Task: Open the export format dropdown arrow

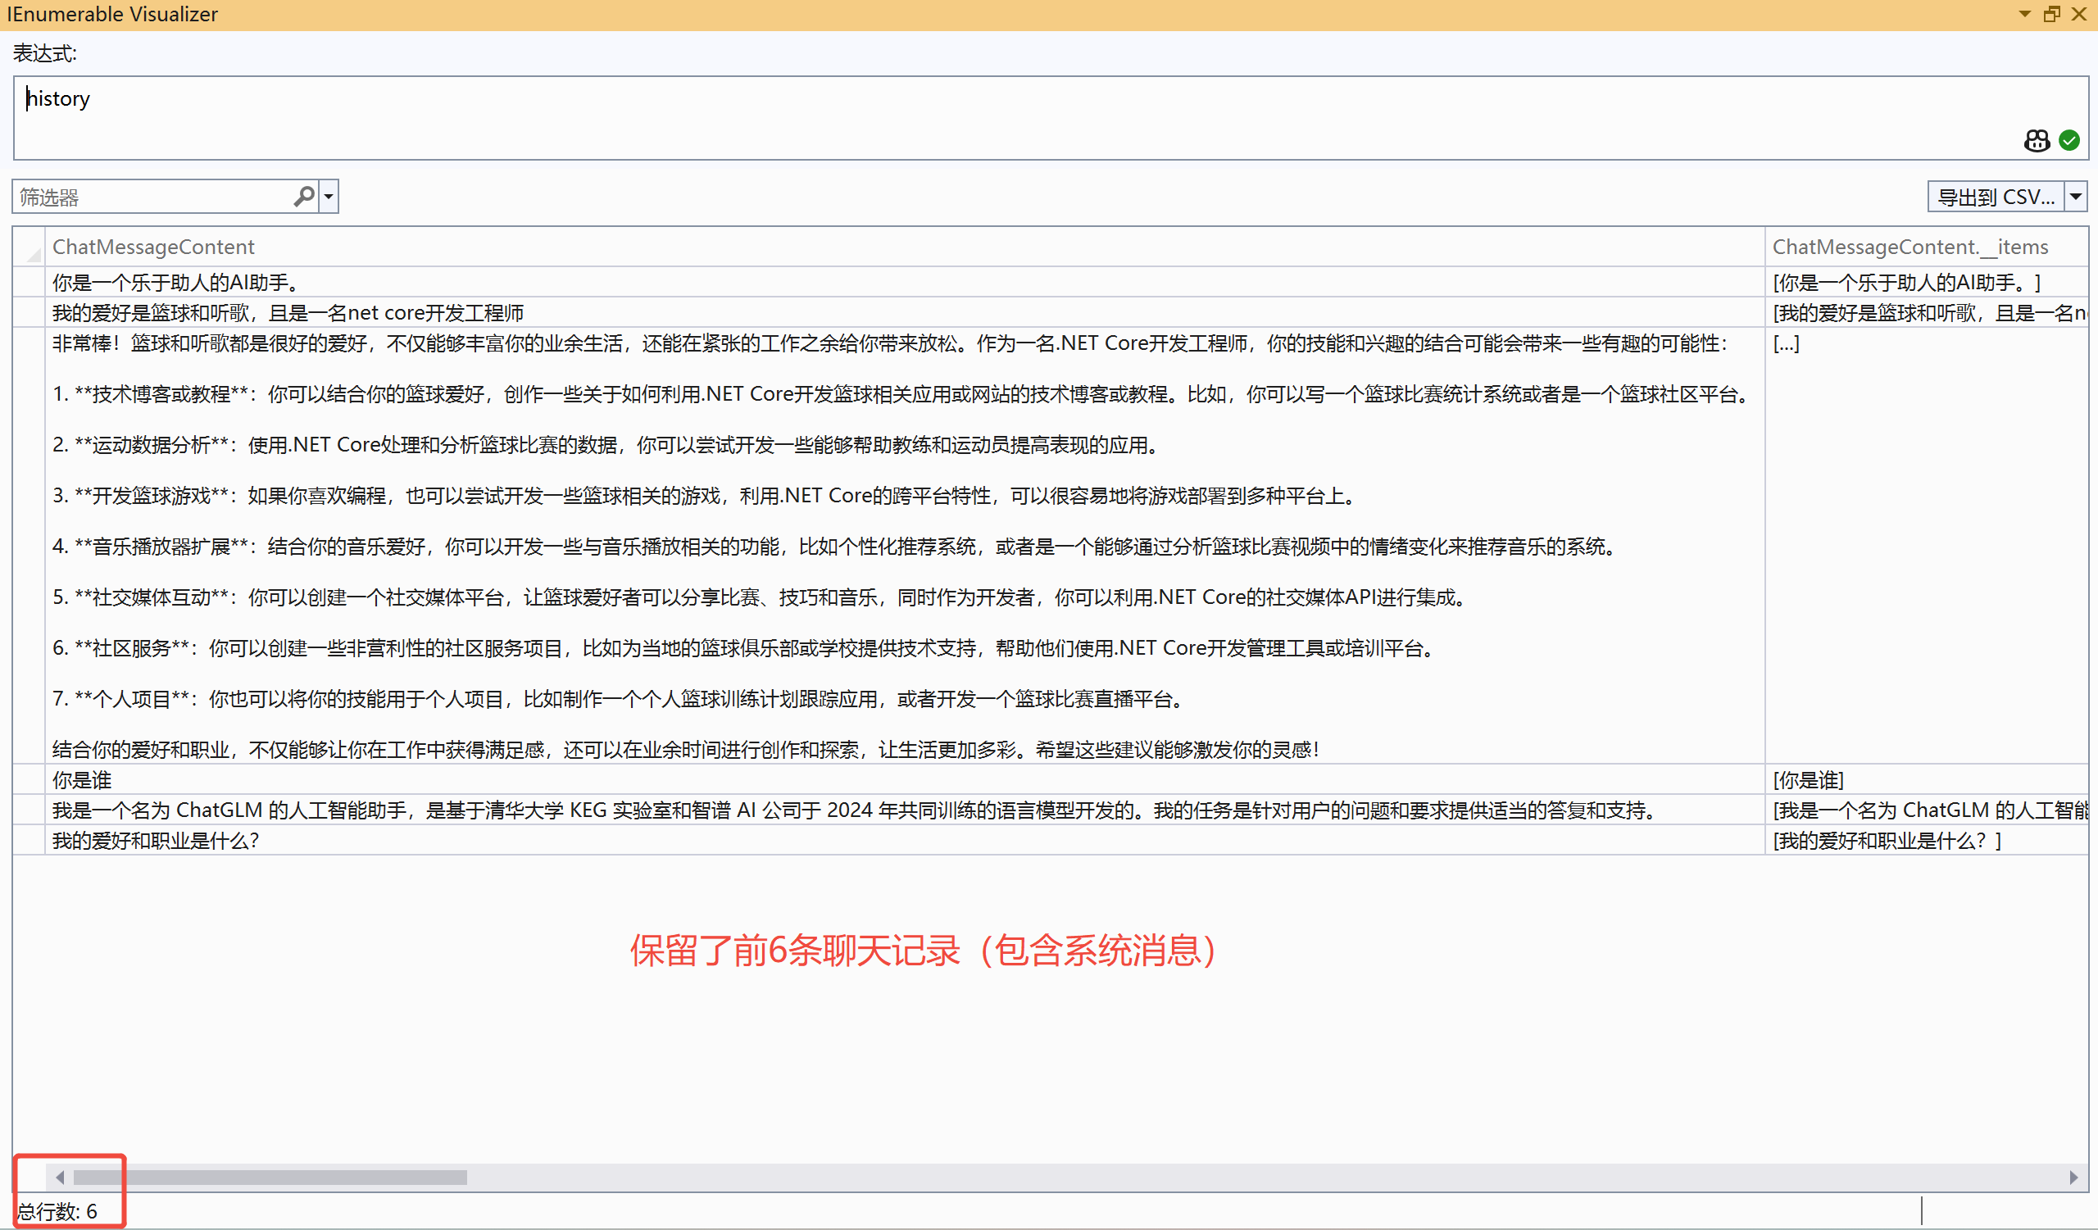Action: (2077, 197)
